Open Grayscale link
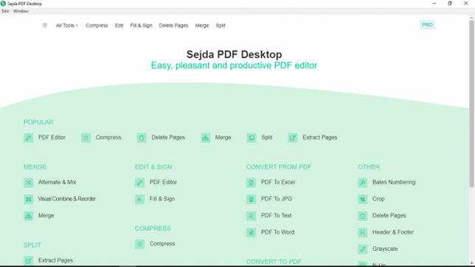This screenshot has height=267, width=475. coord(385,249)
